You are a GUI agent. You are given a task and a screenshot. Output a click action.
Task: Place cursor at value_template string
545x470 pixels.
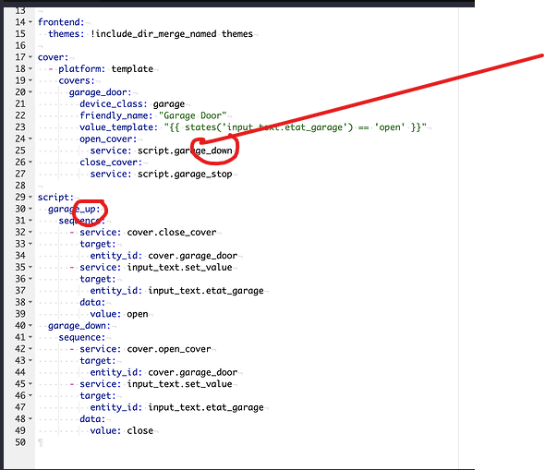[295, 127]
